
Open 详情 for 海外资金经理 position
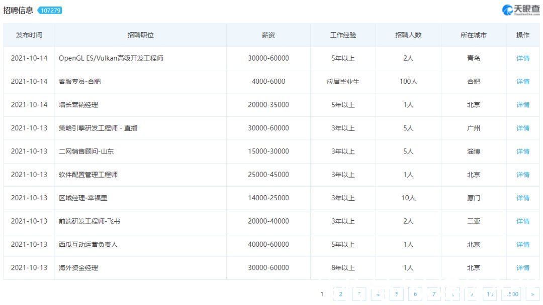coord(522,268)
